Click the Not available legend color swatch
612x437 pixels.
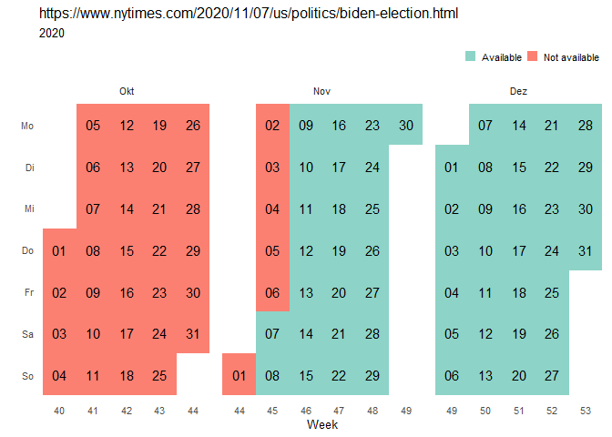[x=532, y=56]
